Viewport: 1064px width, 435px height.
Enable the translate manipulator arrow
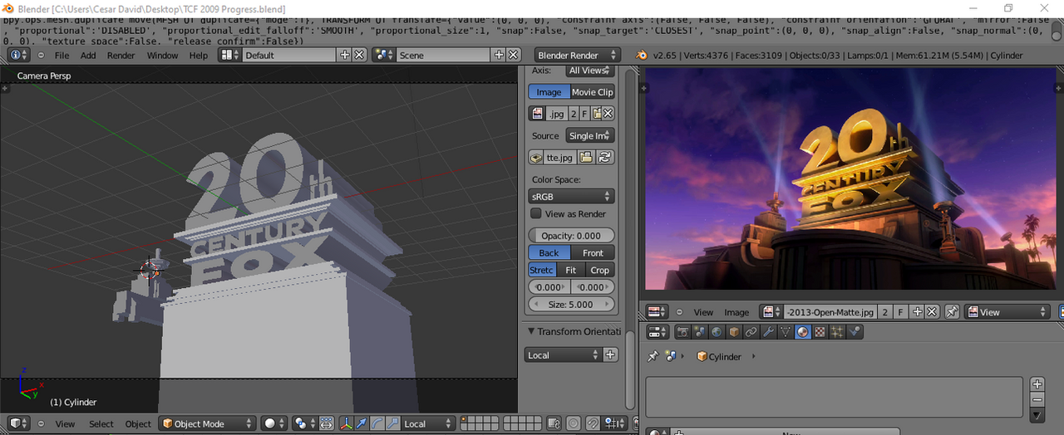pos(362,423)
